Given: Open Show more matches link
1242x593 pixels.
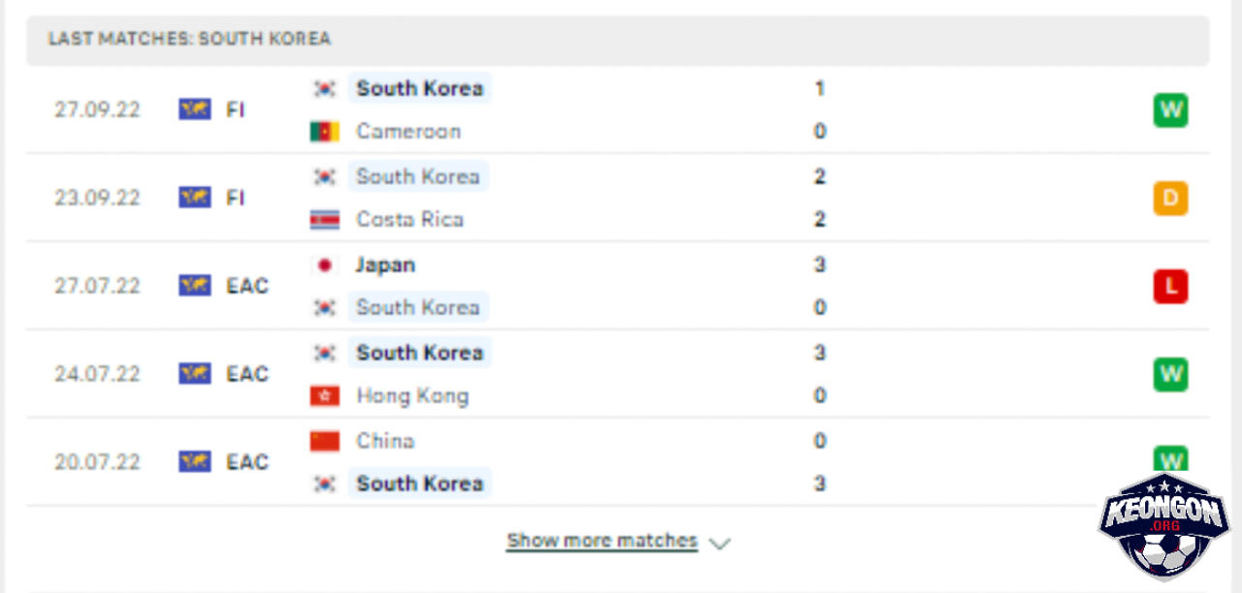Looking at the screenshot, I should 602,541.
